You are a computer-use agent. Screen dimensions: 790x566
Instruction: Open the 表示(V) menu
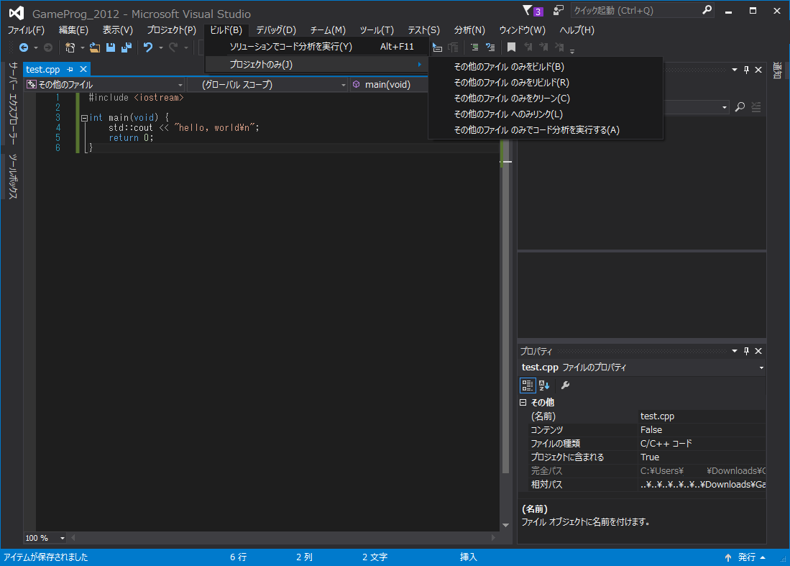118,30
